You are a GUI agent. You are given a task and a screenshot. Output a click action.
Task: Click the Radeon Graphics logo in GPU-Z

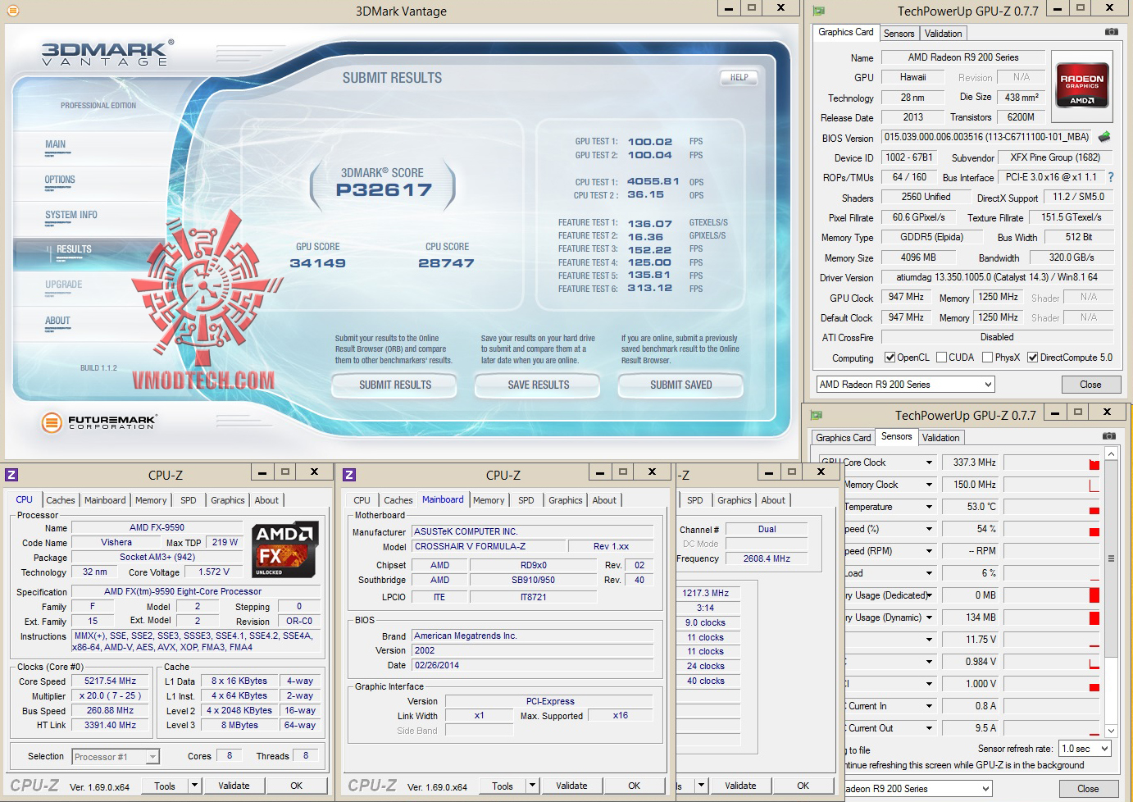1081,84
